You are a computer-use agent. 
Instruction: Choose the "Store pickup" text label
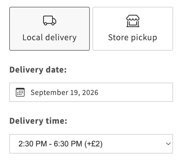133,37
